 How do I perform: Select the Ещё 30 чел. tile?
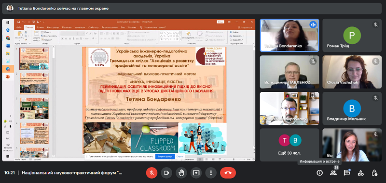click(x=289, y=145)
